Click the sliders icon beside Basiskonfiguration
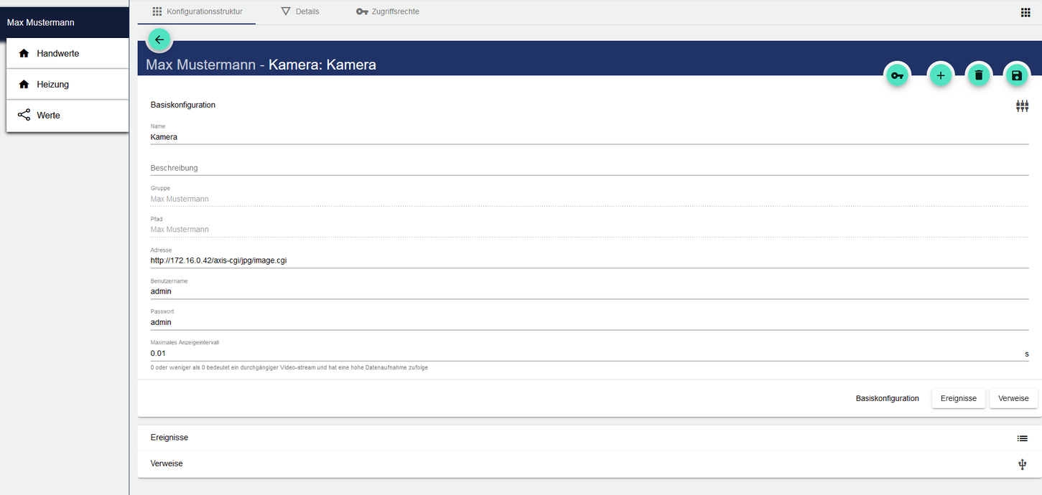Viewport: 1042px width, 495px height. [1022, 106]
